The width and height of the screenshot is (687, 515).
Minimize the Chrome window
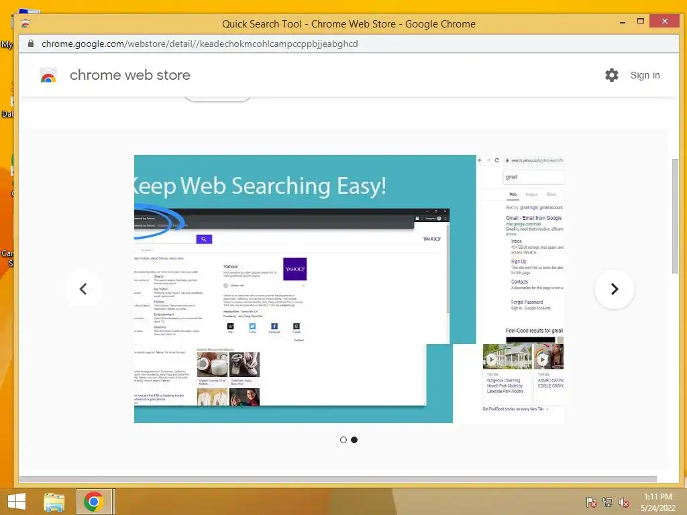623,22
